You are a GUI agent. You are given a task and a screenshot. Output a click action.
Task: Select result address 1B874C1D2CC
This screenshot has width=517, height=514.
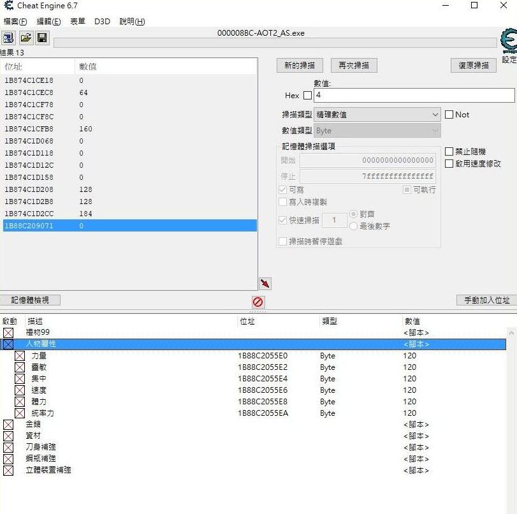point(29,214)
